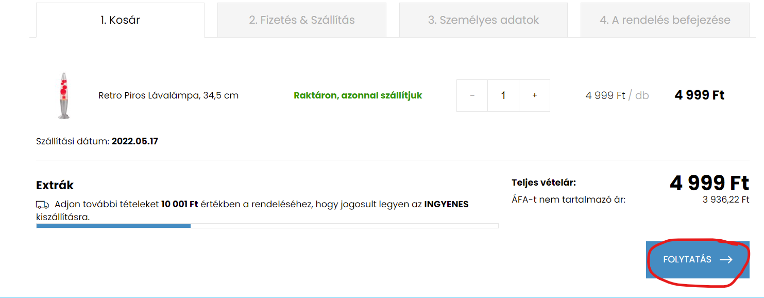764x298 pixels.
Task: Click the minus quantity button
Action: coord(472,95)
